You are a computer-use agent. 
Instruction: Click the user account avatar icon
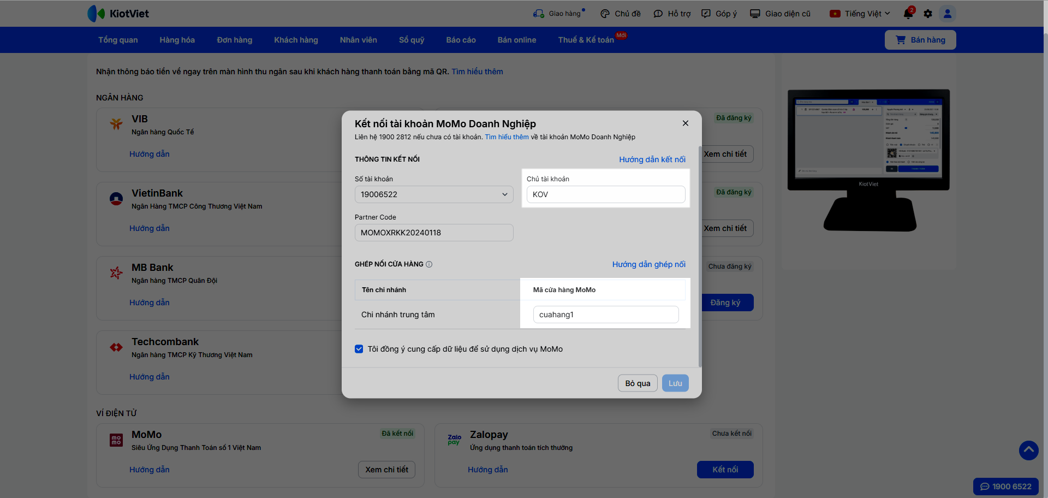[948, 14]
